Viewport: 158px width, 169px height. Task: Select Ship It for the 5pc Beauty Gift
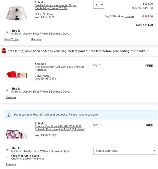[x=7, y=90]
